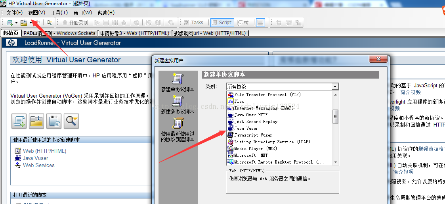
Task: Select 使用最近使用过的协议新建脚本 in dialog sidebar
Action: tap(178, 129)
